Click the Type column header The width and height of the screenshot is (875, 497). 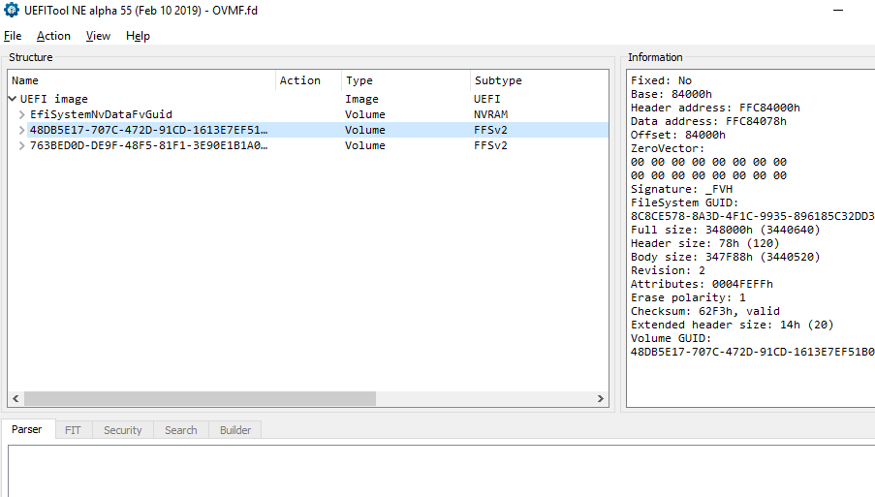pyautogui.click(x=405, y=80)
